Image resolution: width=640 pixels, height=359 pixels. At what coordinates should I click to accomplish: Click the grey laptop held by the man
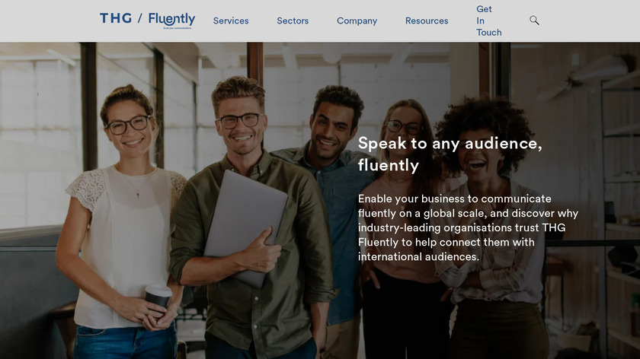(x=245, y=227)
